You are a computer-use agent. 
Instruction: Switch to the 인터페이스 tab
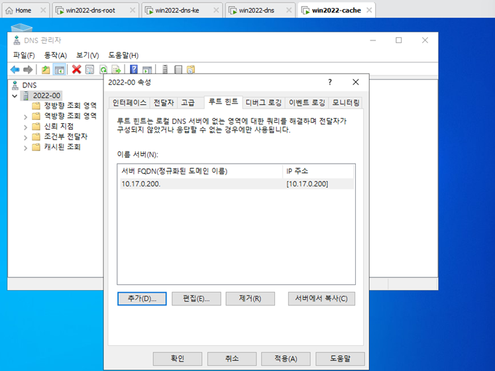pyautogui.click(x=129, y=103)
